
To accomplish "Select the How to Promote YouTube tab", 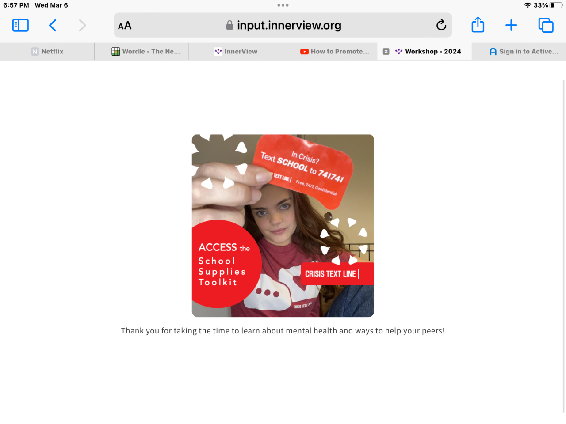I will [330, 51].
